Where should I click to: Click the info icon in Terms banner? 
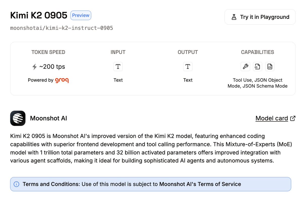[x=16, y=184]
